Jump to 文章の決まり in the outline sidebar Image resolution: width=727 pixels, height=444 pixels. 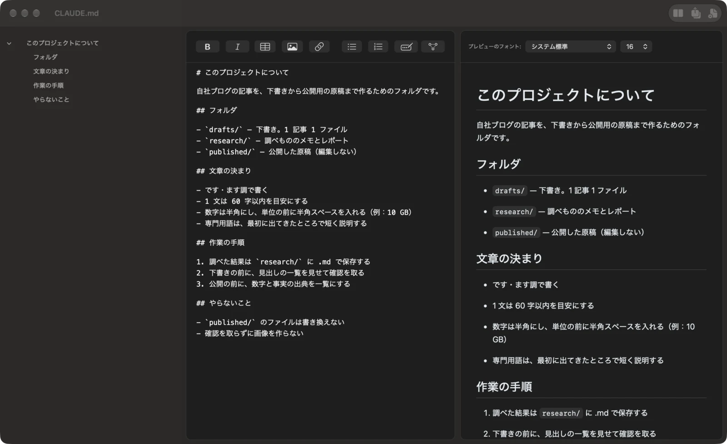click(x=51, y=71)
